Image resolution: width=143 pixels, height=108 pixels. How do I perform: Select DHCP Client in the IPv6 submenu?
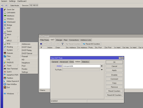tap(29, 47)
